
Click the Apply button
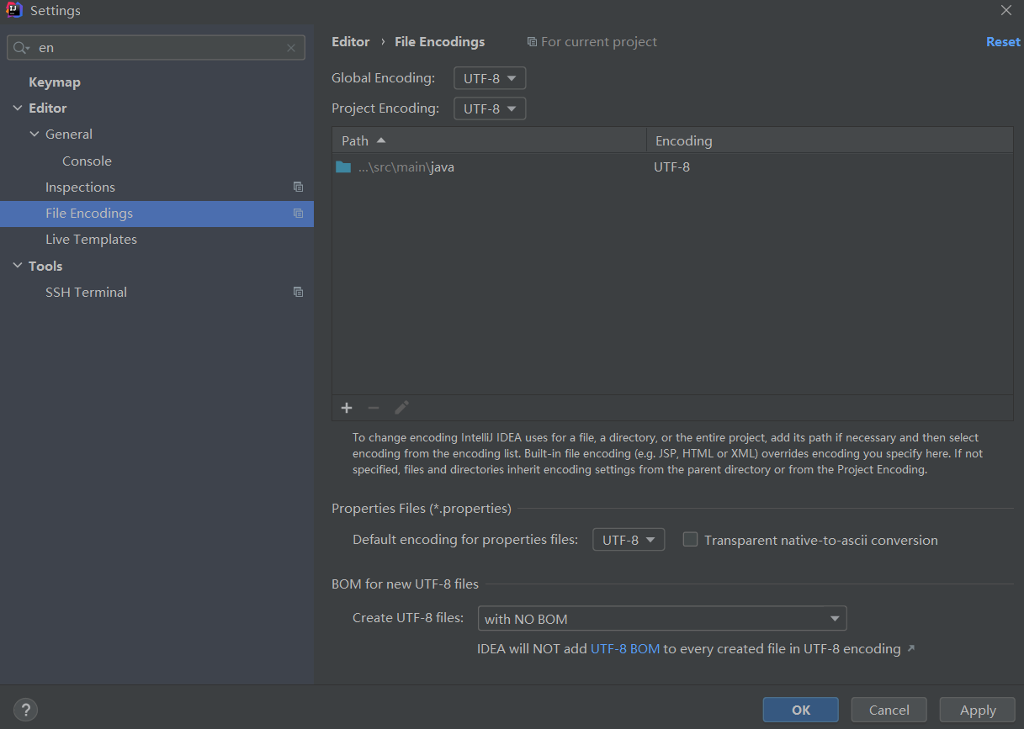tap(978, 710)
